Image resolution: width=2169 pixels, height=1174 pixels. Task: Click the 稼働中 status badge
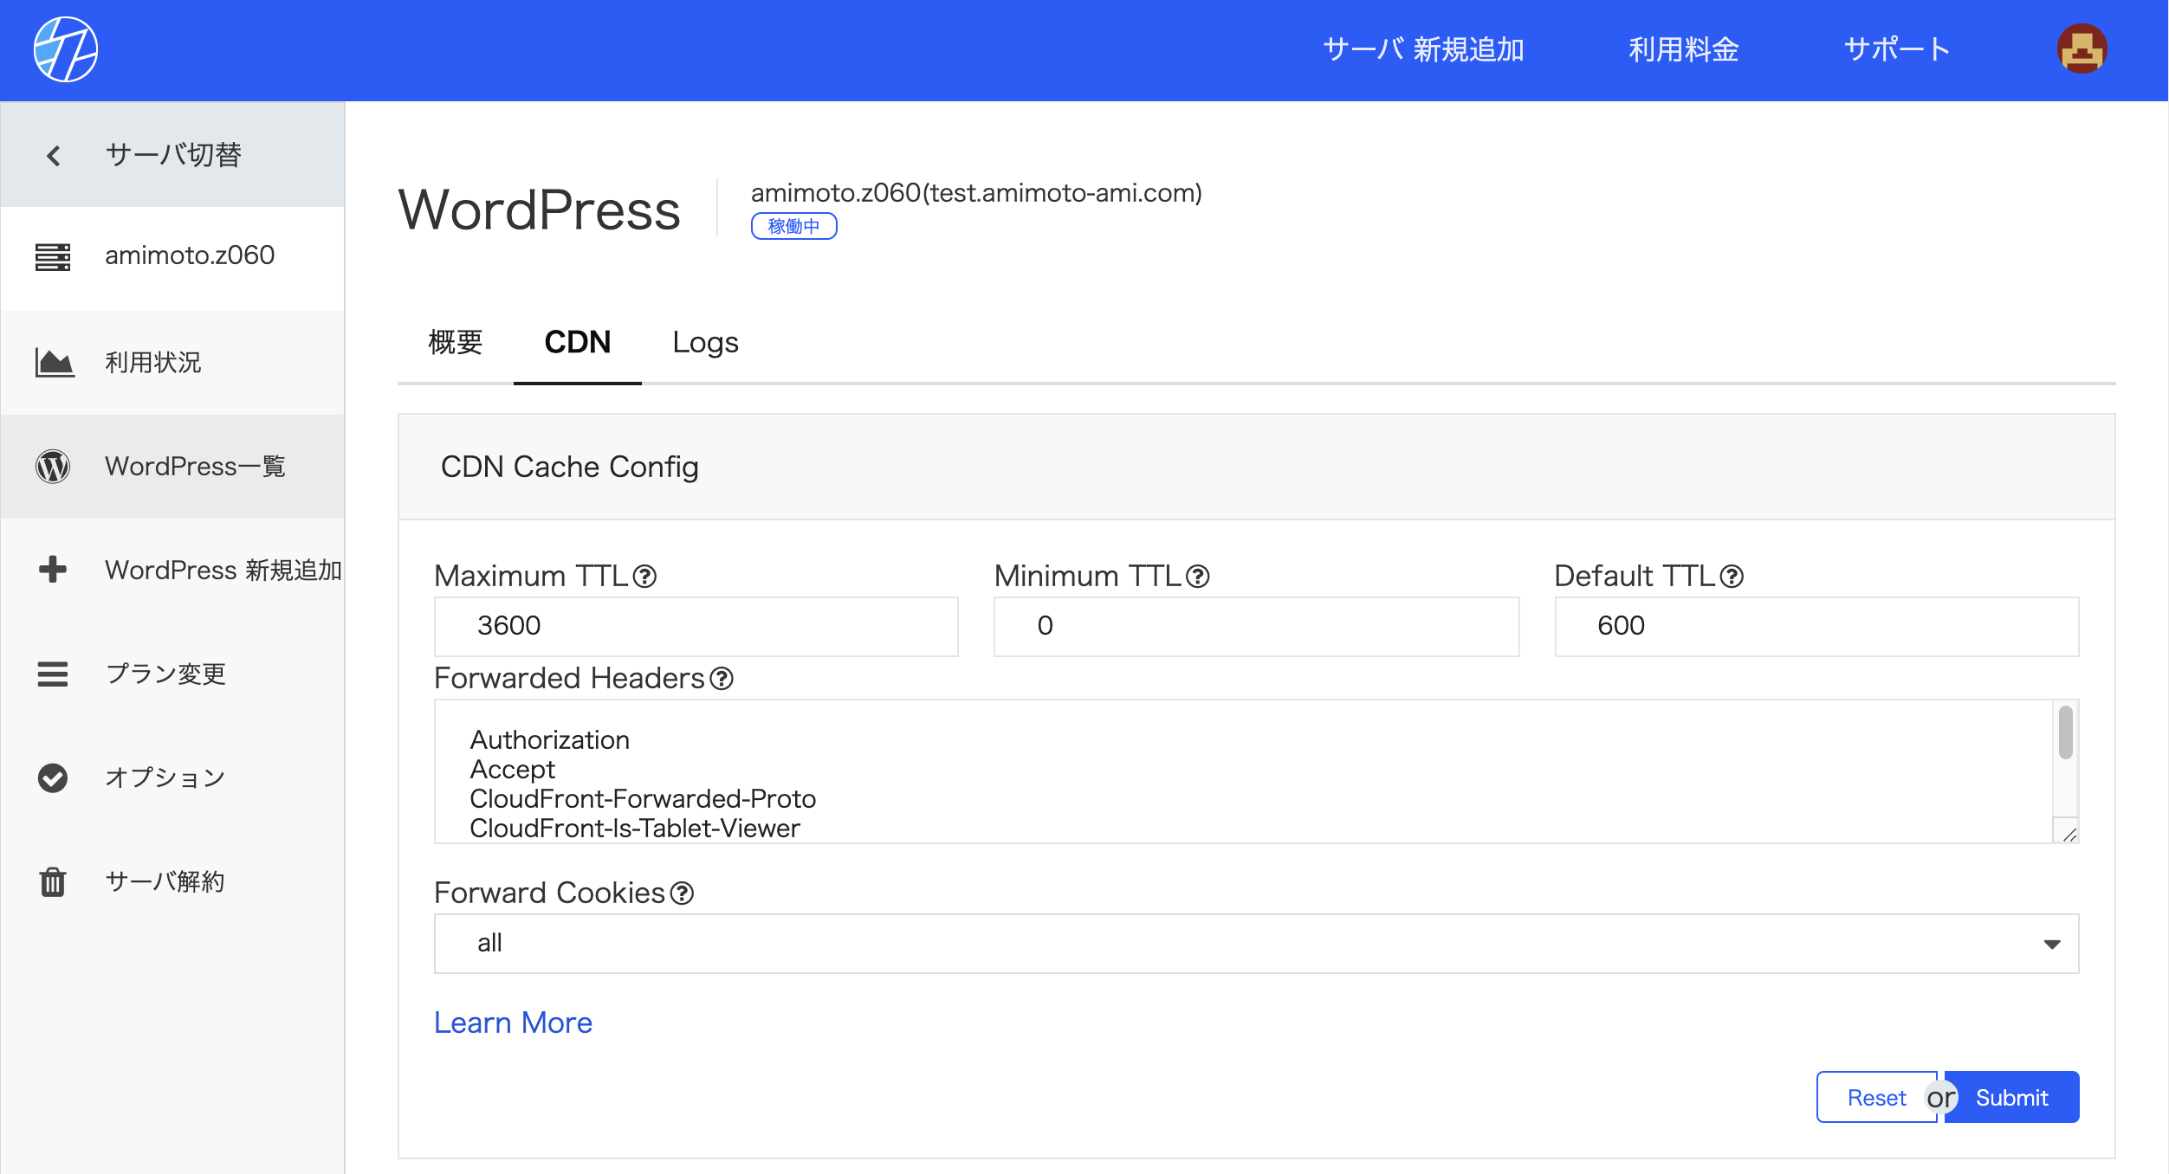(793, 226)
